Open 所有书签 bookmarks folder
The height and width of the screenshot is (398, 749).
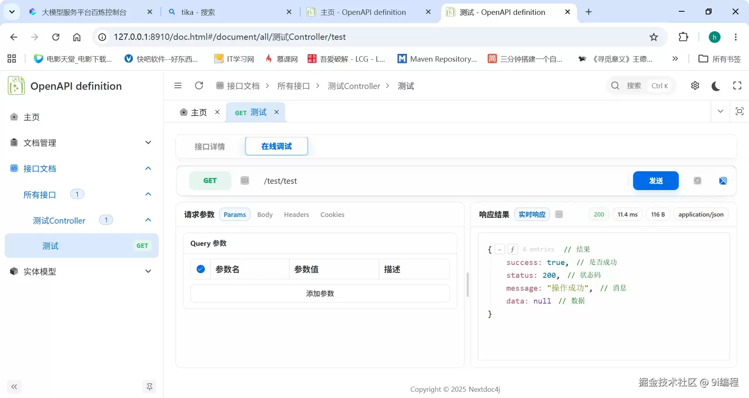click(x=720, y=59)
